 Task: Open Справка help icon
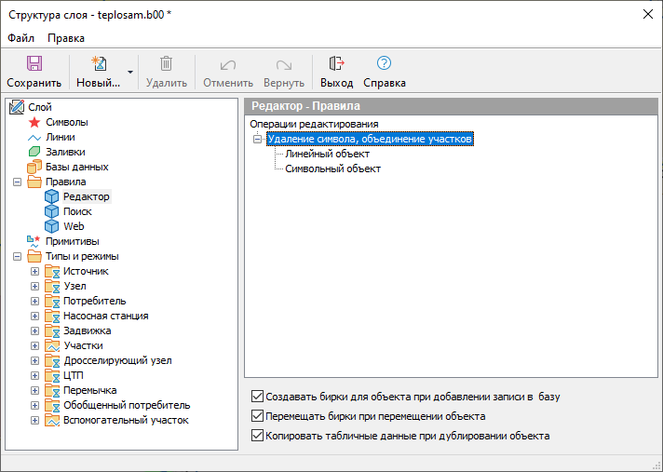point(384,64)
